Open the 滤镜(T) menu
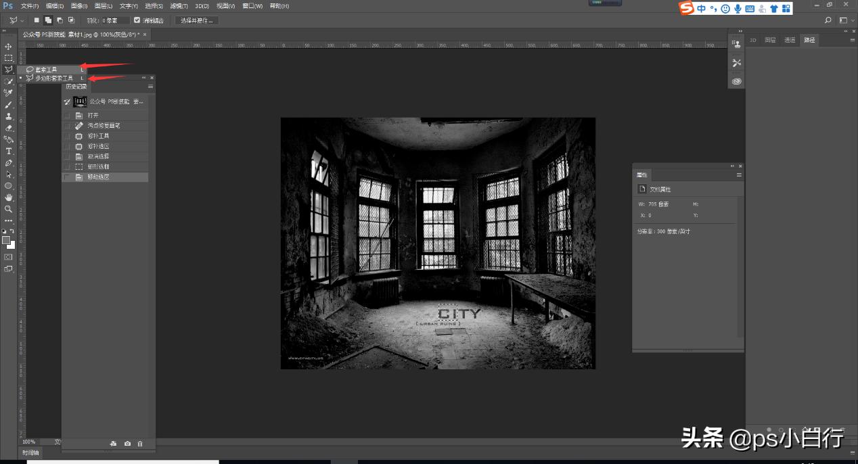858x464 pixels. (179, 6)
